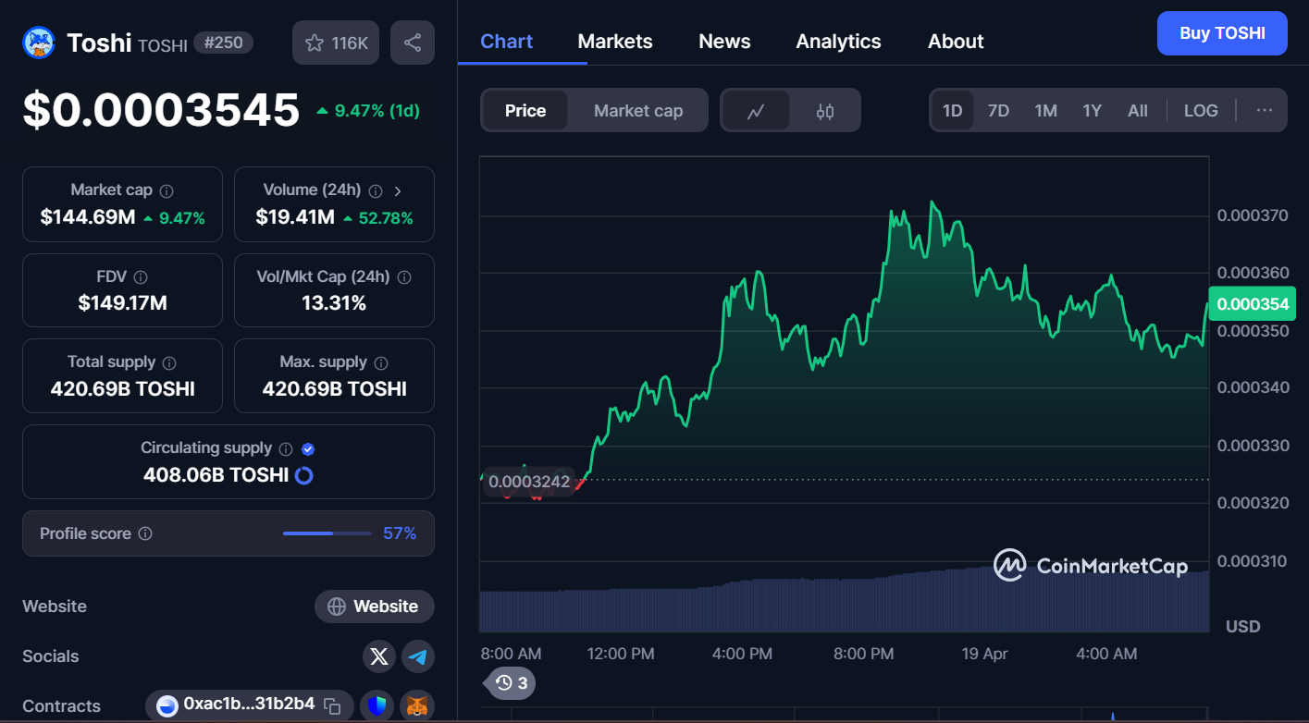Click the 9.47% (1d) price change
1309x723 pixels.
pyautogui.click(x=368, y=111)
